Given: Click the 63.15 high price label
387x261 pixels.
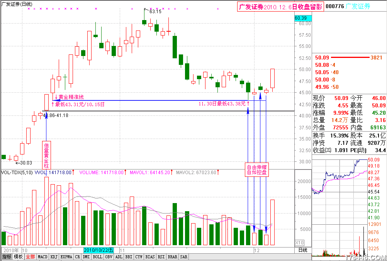Looking at the screenshot, I should point(155,11).
